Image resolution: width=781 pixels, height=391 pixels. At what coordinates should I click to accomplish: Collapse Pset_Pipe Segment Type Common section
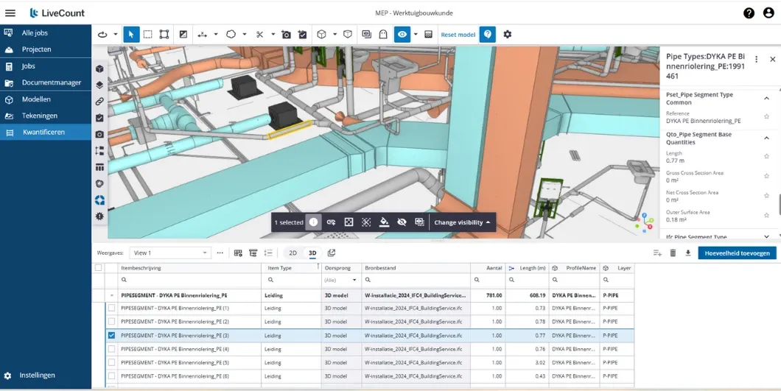pos(766,98)
